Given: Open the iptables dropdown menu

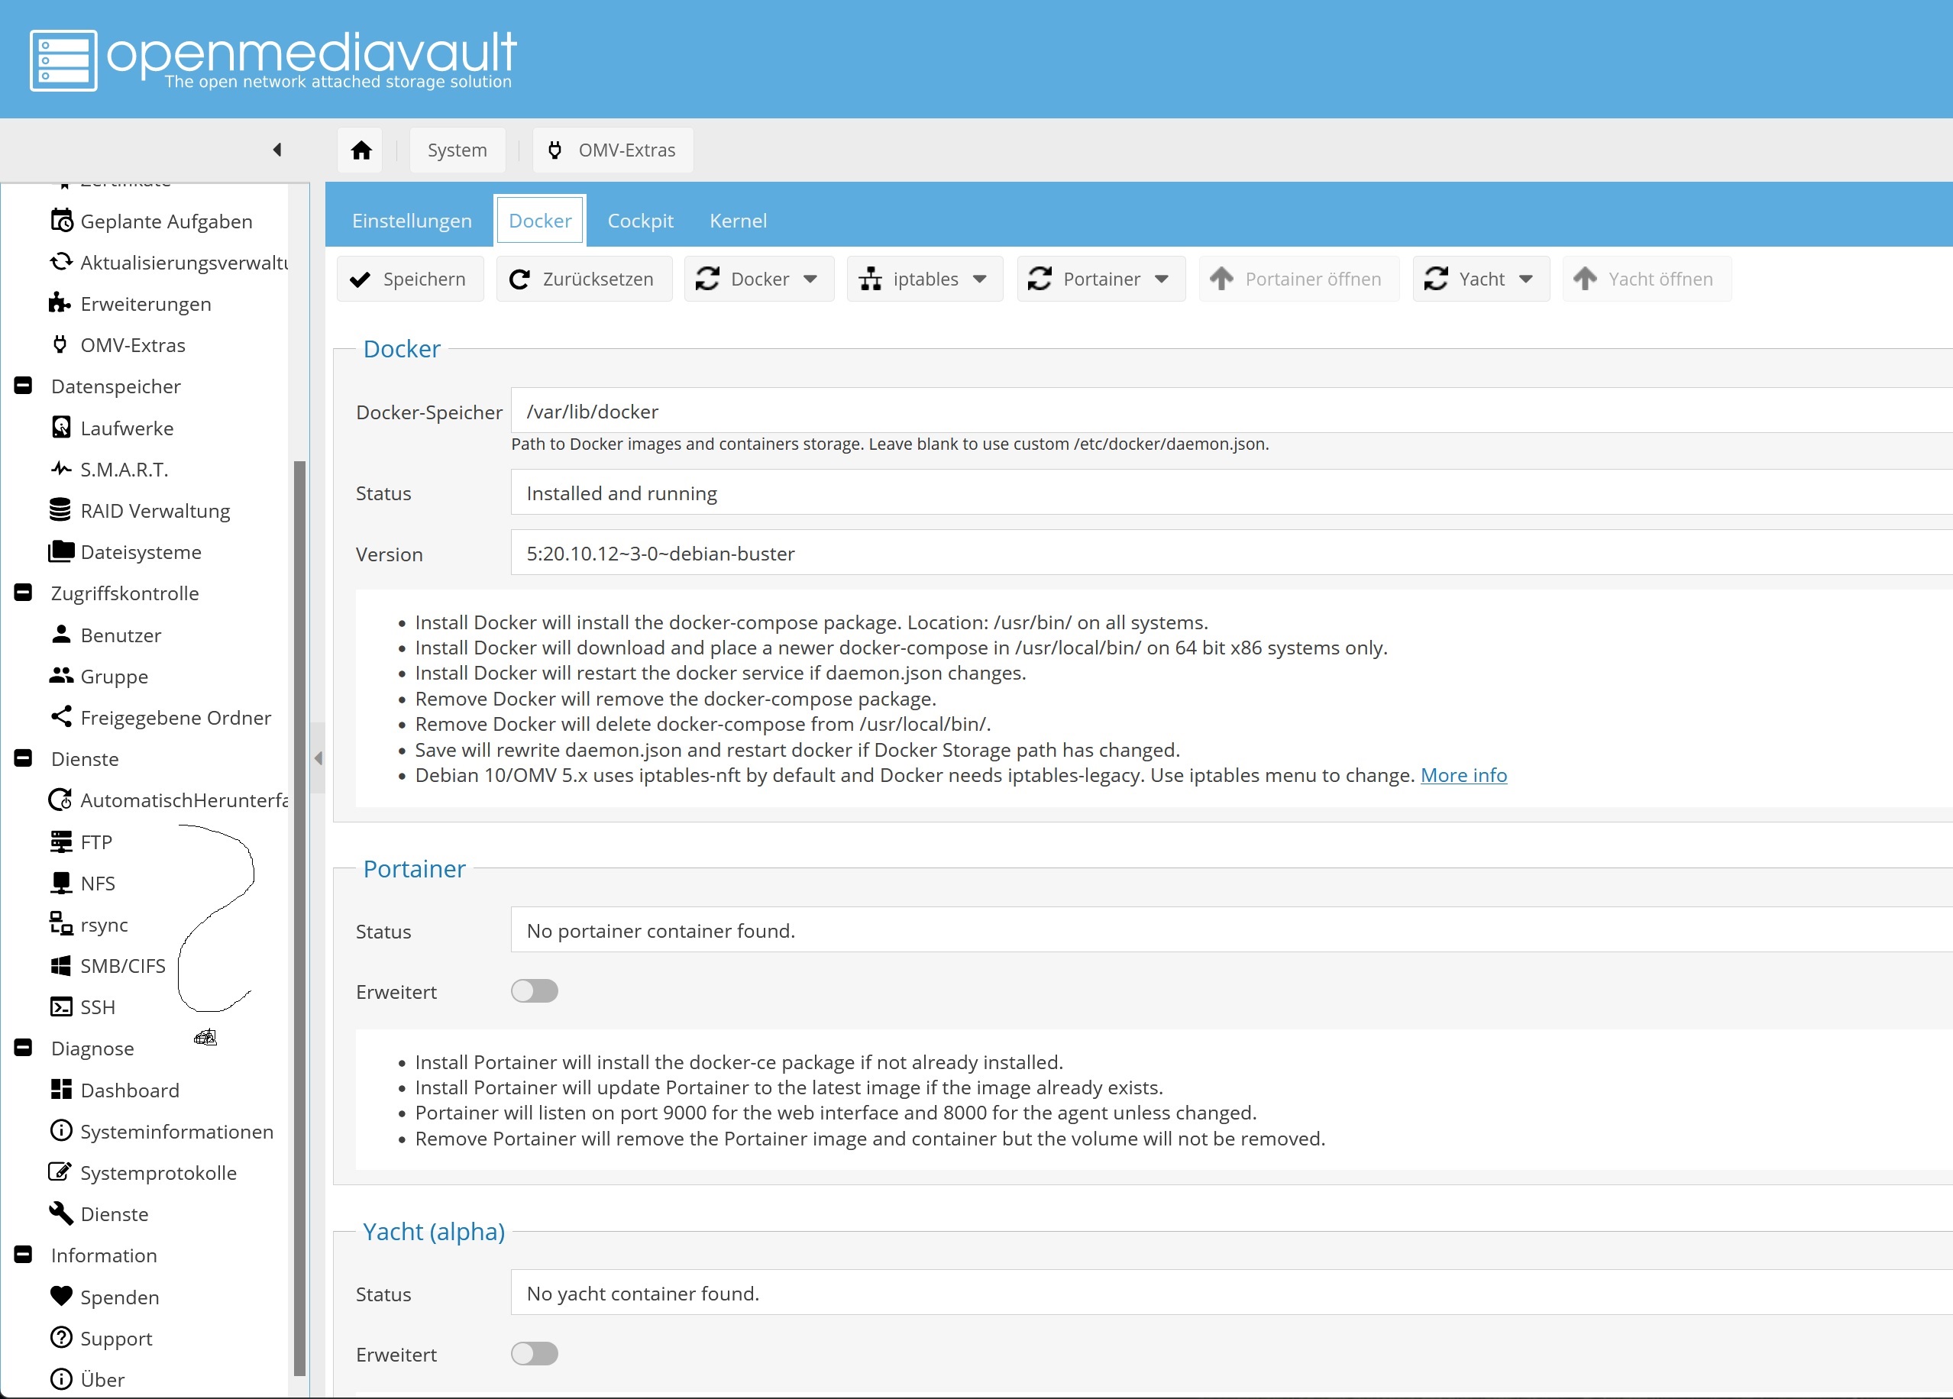Looking at the screenshot, I should click(x=925, y=279).
